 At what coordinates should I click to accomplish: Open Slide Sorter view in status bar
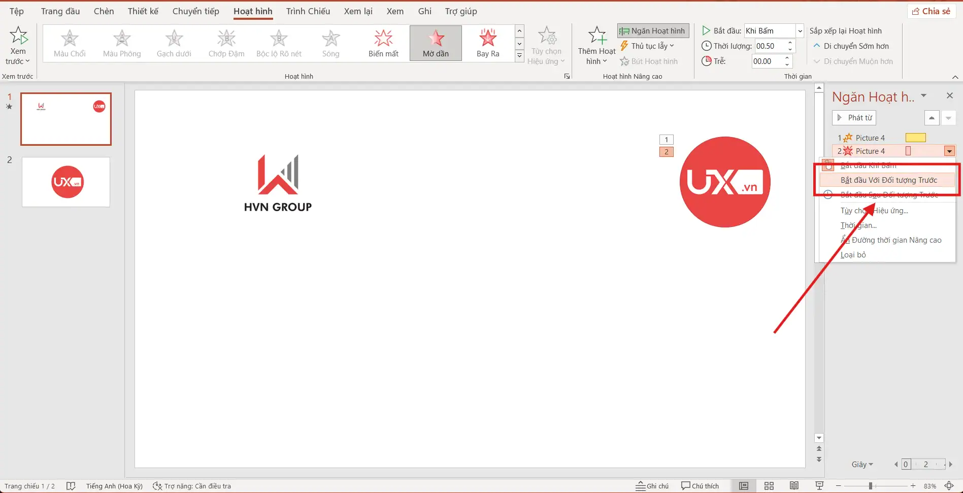click(769, 486)
